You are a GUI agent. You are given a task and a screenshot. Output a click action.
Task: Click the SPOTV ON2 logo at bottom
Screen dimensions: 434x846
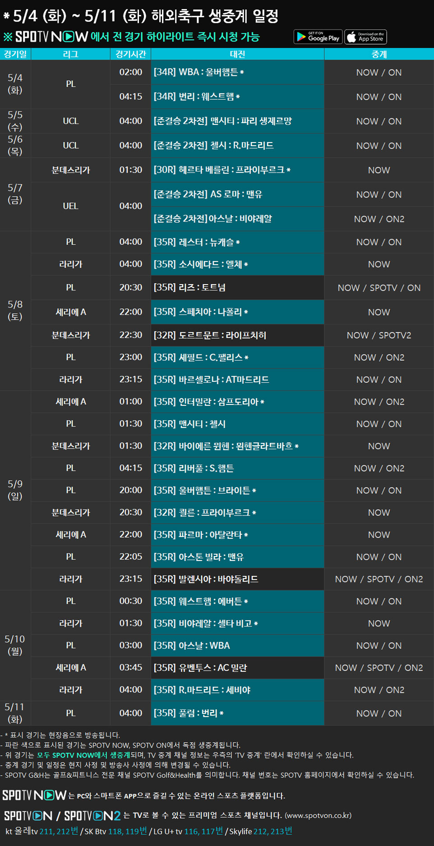(x=92, y=815)
